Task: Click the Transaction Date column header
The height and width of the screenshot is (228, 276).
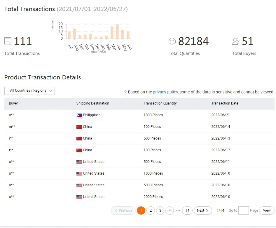Action: pos(225,103)
